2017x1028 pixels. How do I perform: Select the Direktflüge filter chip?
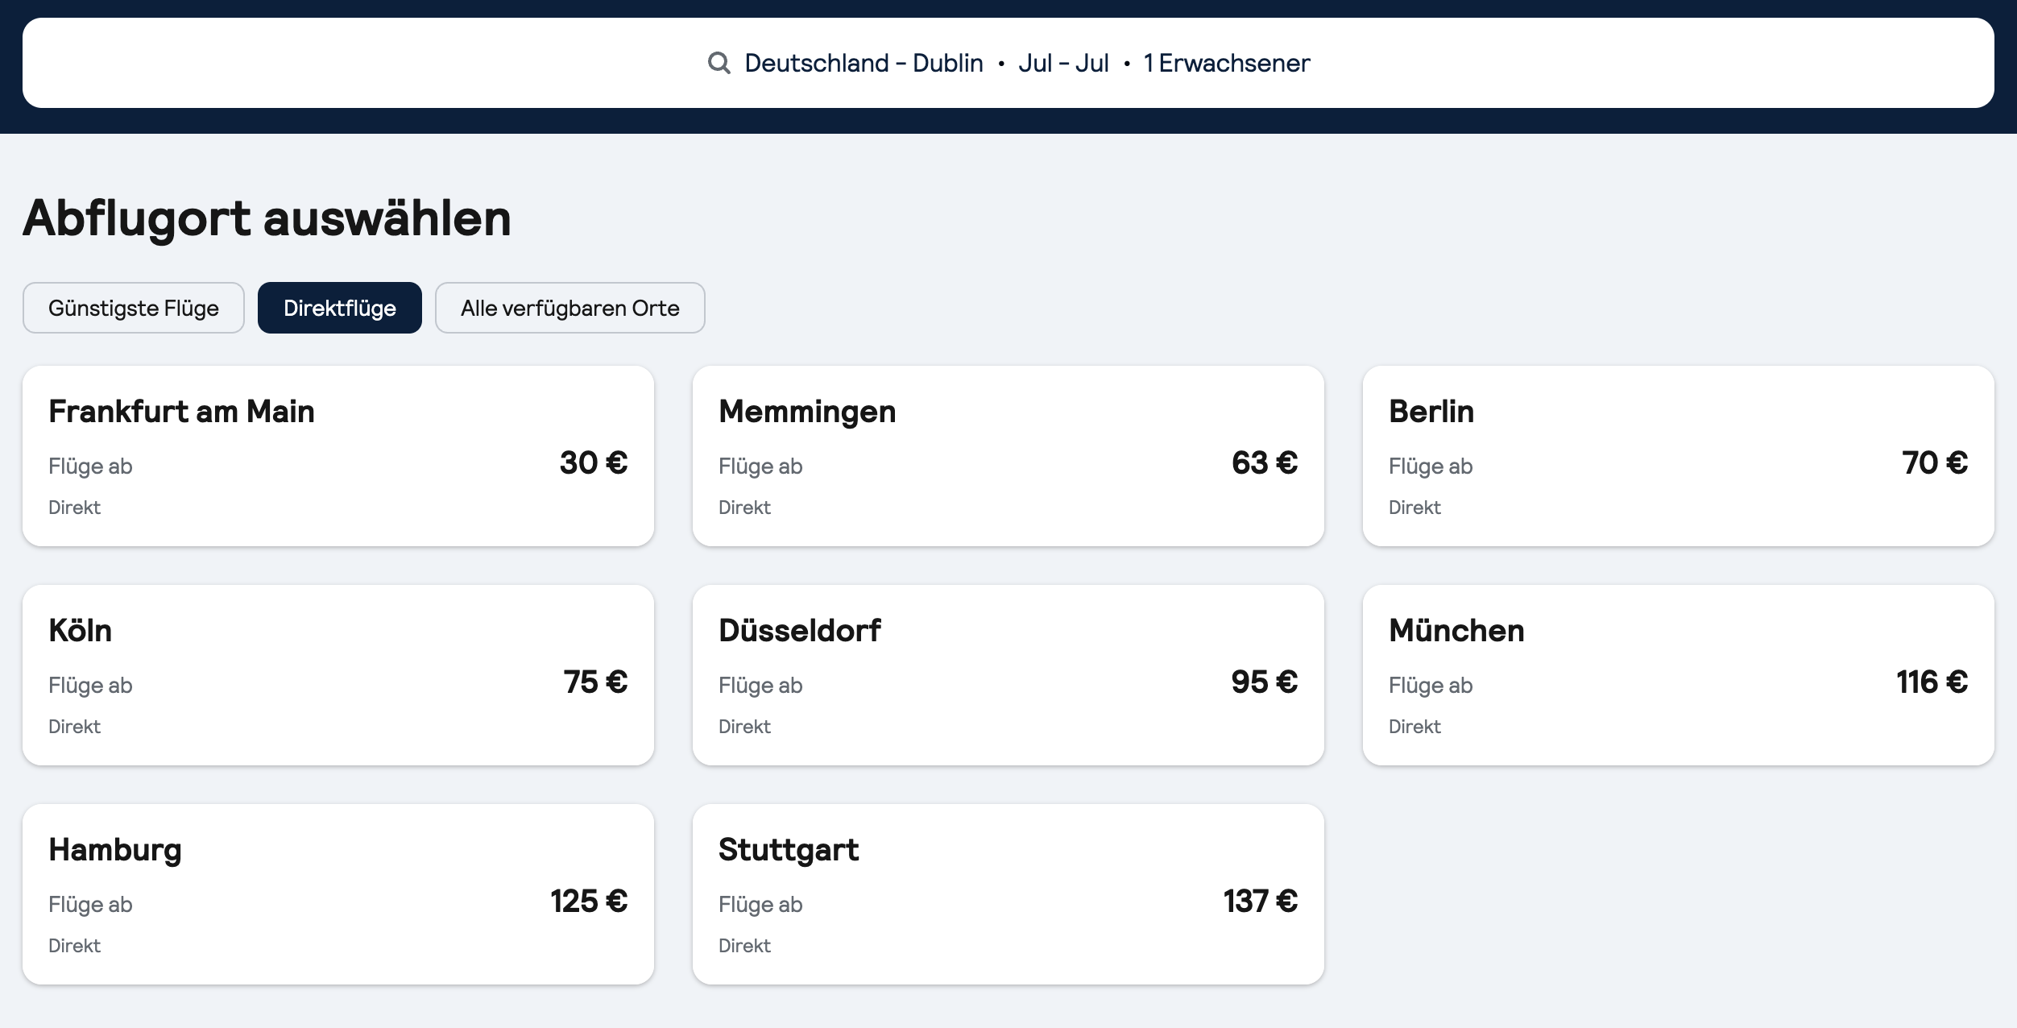(339, 308)
